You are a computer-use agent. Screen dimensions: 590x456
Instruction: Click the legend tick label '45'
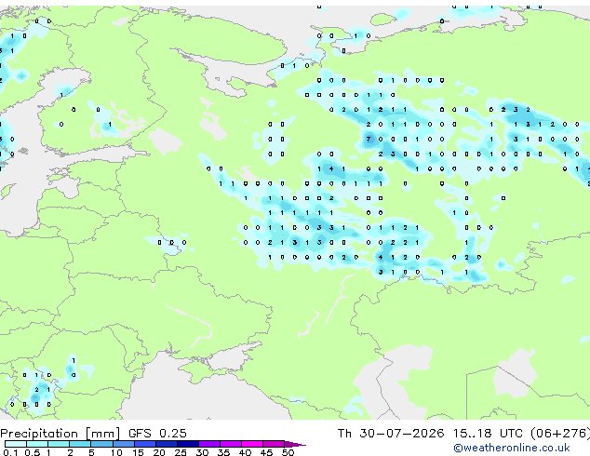266,452
